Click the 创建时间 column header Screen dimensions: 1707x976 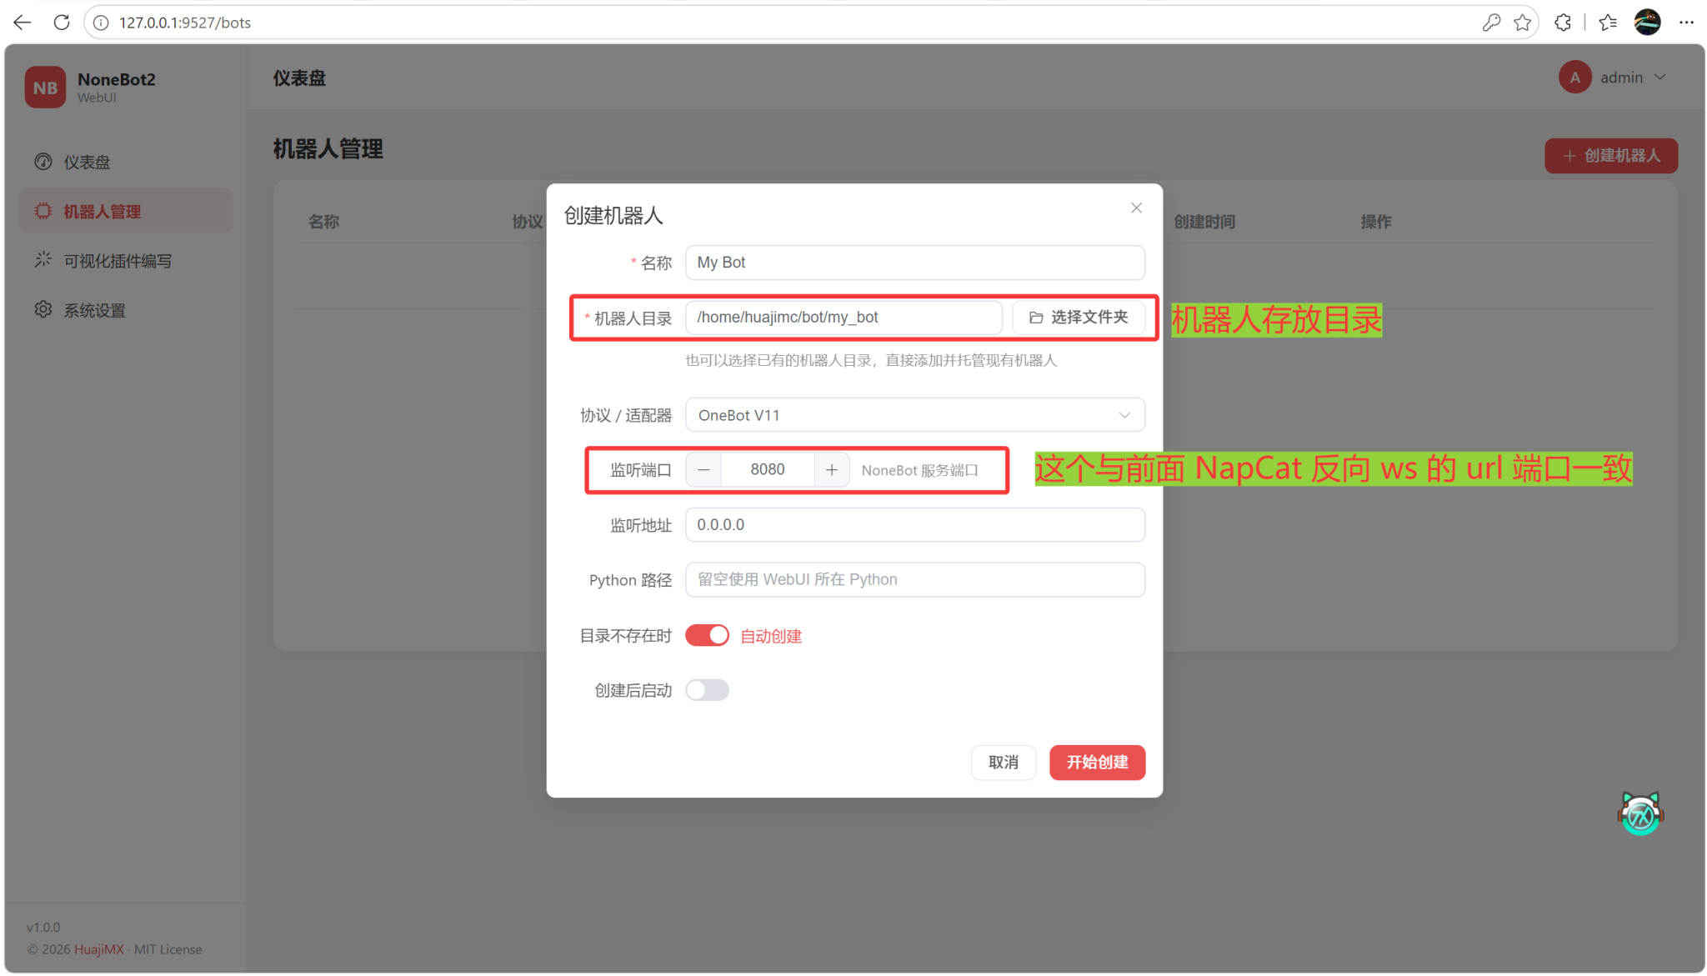tap(1204, 222)
